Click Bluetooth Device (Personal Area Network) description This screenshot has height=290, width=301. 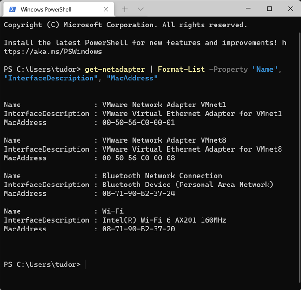point(188,185)
